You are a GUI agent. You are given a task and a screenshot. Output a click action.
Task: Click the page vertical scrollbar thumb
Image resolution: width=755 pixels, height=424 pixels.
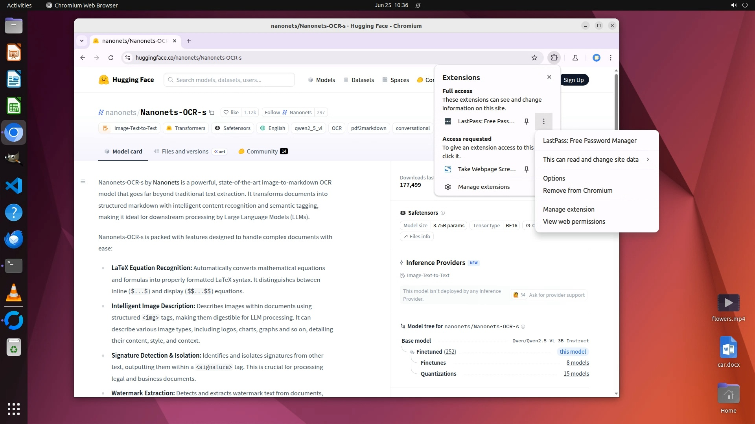pyautogui.click(x=616, y=102)
